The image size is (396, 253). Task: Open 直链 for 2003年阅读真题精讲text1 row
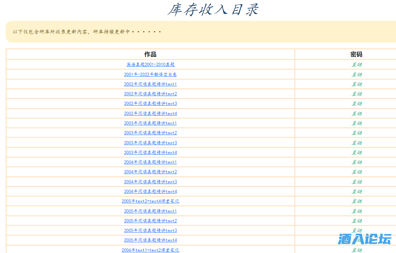pyautogui.click(x=357, y=123)
